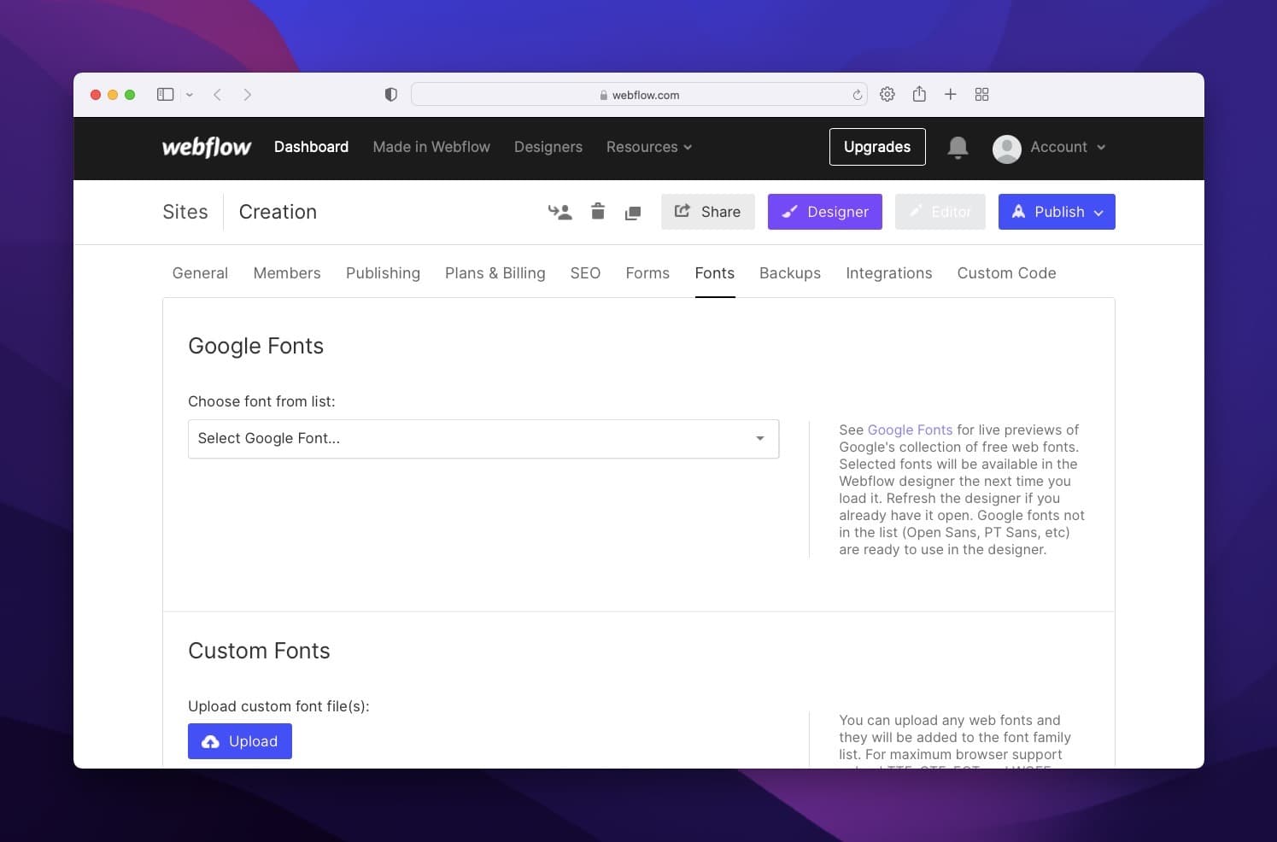Open the Plans & Billing tab

click(x=495, y=273)
